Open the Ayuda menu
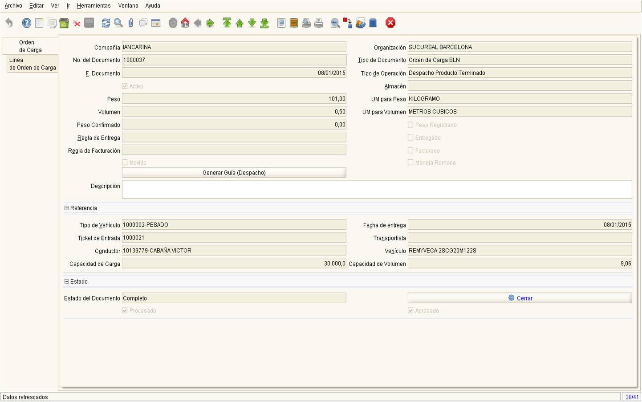This screenshot has height=402, width=642. [x=153, y=6]
